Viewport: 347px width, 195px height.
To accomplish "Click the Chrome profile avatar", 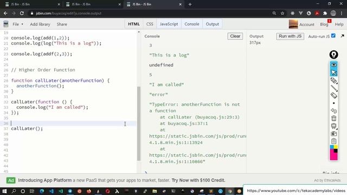I will coord(333,13).
